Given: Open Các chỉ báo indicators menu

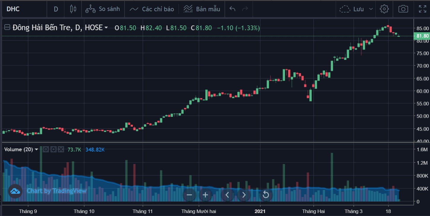Looking at the screenshot, I should 152,9.
